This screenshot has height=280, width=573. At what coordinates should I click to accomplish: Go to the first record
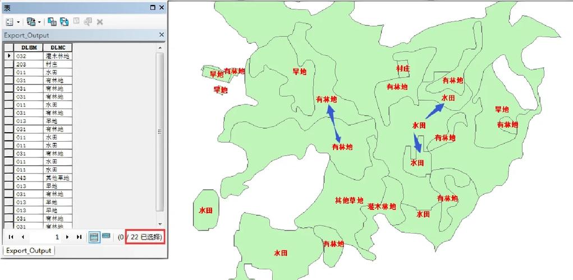[11, 237]
